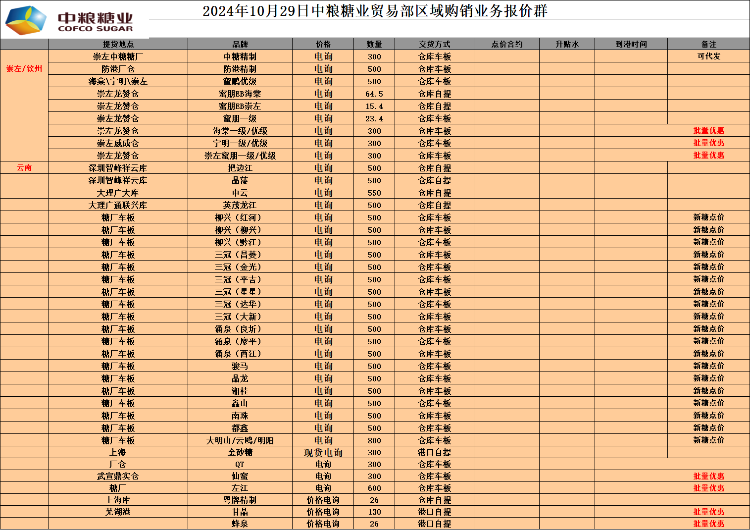The height and width of the screenshot is (530, 750).
Task: Select the 金砂糖 brand cell
Action: (x=240, y=452)
